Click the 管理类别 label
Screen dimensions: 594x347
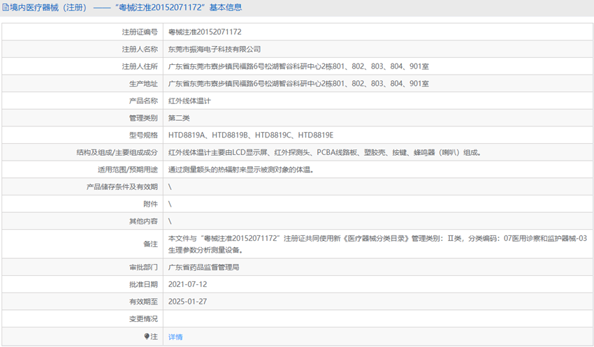(143, 118)
